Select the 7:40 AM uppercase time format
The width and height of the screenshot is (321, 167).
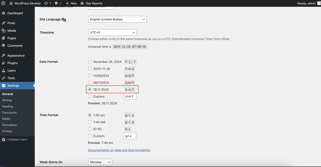90,122
